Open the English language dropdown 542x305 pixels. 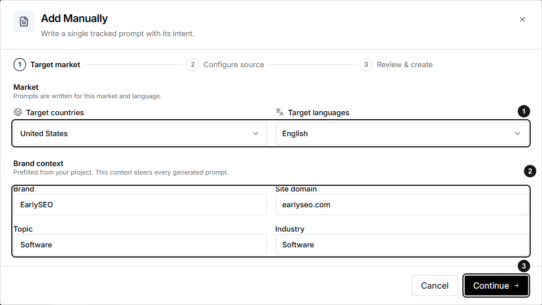(402, 133)
